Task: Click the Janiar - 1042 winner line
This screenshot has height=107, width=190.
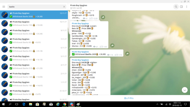Action: click(x=81, y=34)
